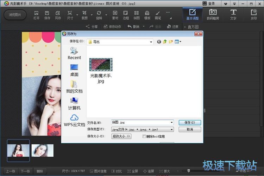This screenshot has height=176, width=264.
Task: Click the 删除 delete button
Action: [x=40, y=171]
